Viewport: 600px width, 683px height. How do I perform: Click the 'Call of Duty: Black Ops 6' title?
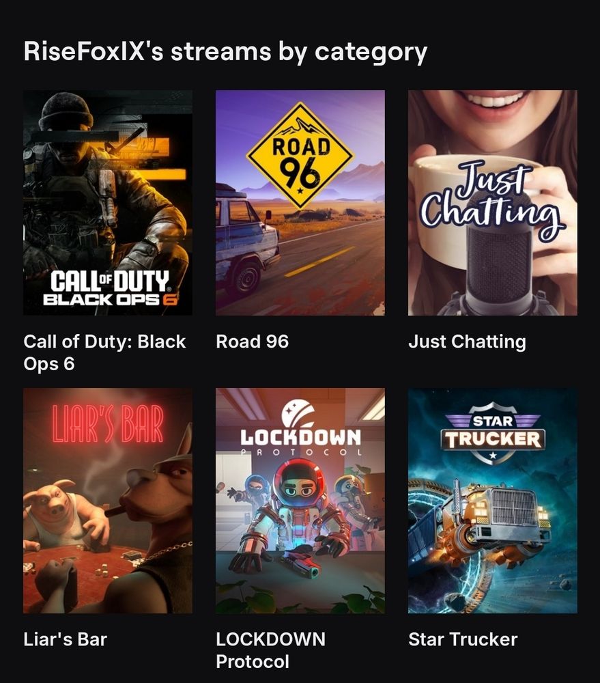point(104,352)
